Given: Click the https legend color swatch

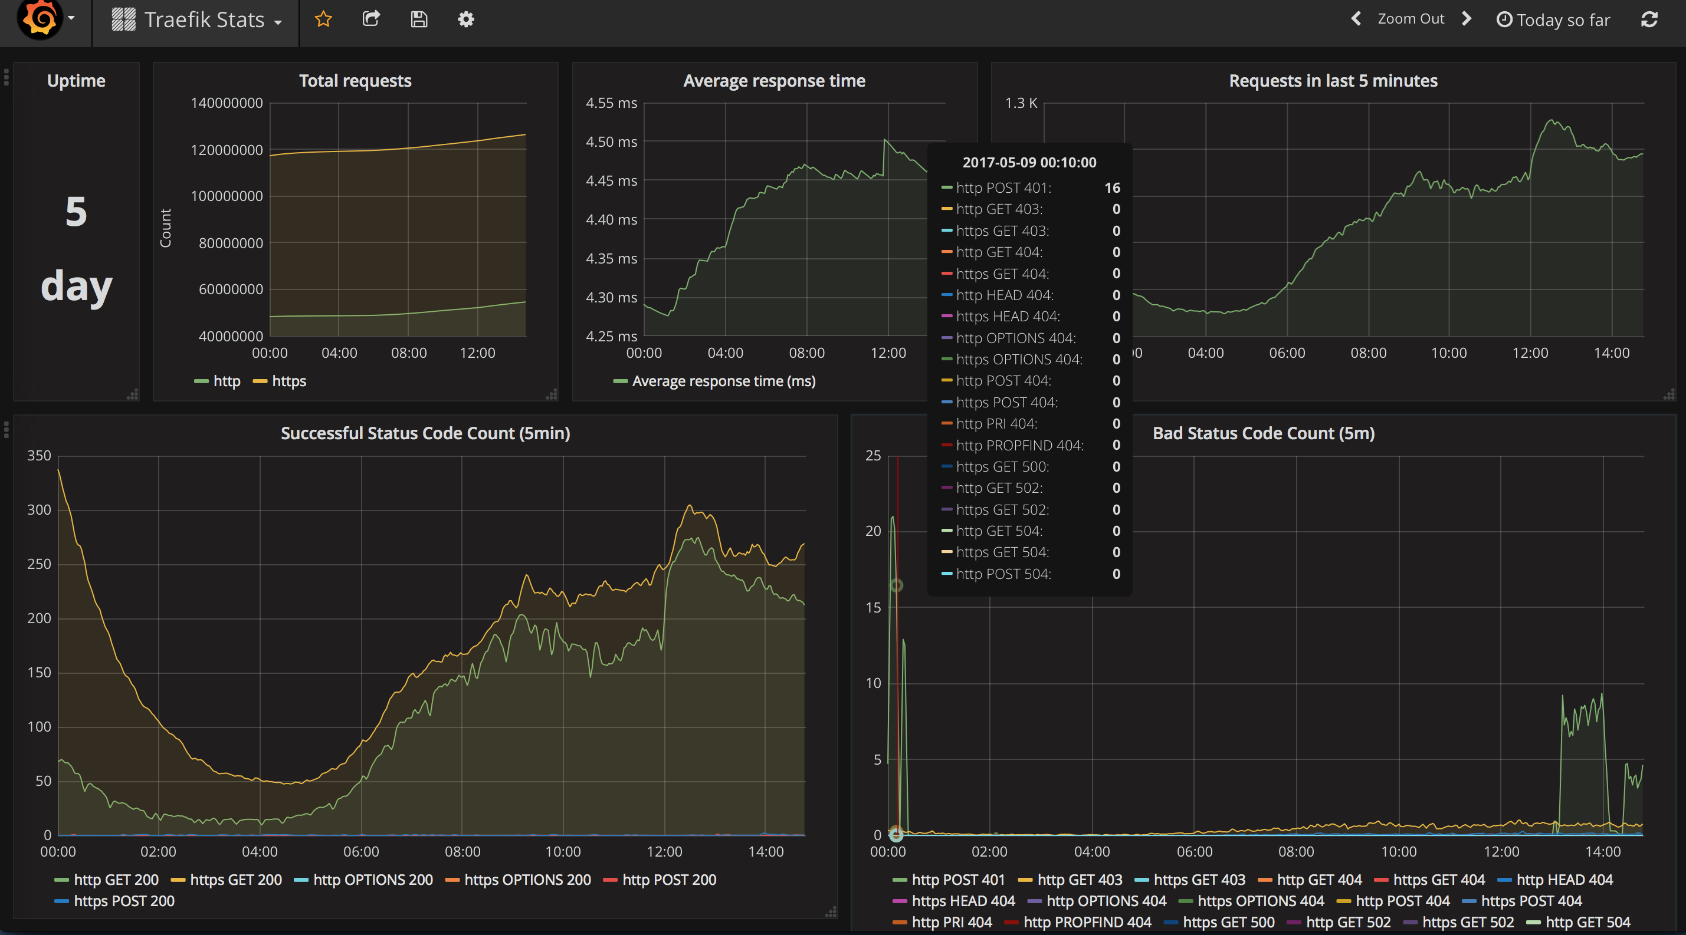Looking at the screenshot, I should click(260, 382).
